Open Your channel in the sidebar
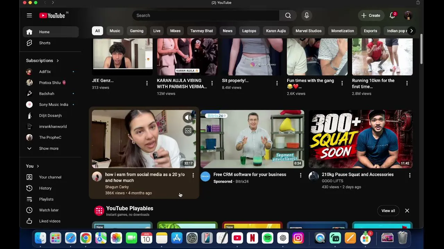The image size is (444, 249). point(51,177)
